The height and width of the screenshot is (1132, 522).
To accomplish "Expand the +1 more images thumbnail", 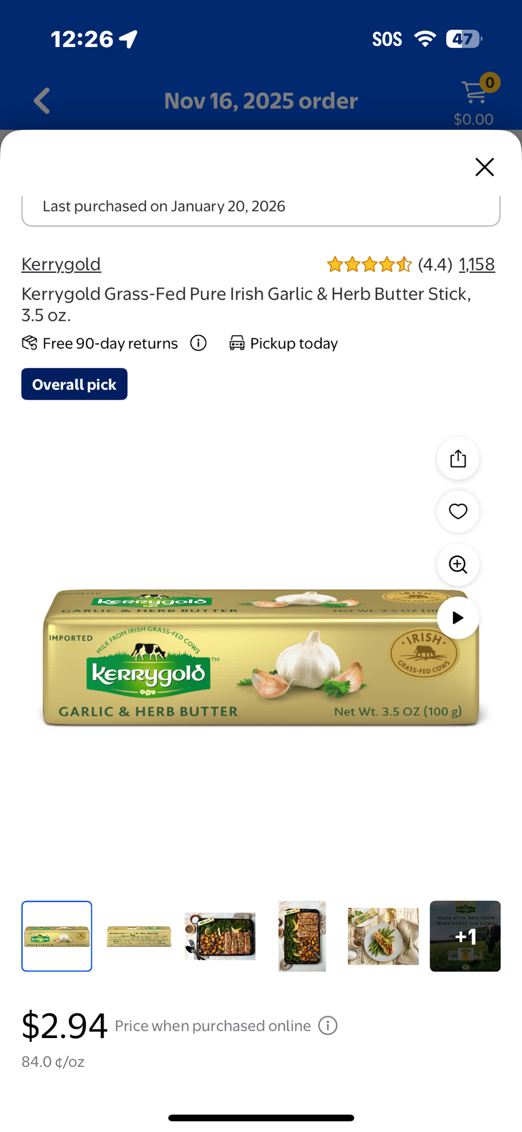I will pos(465,936).
